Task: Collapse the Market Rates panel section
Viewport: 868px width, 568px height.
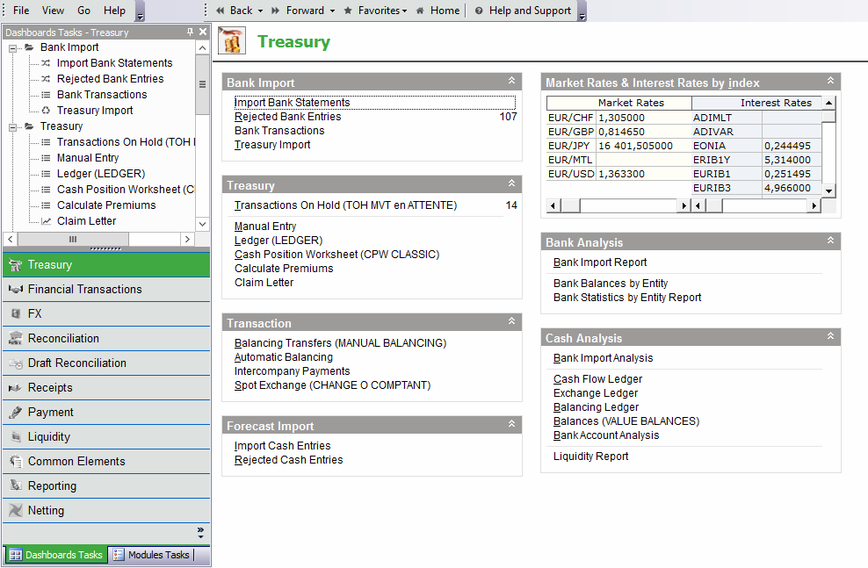Action: pyautogui.click(x=830, y=82)
